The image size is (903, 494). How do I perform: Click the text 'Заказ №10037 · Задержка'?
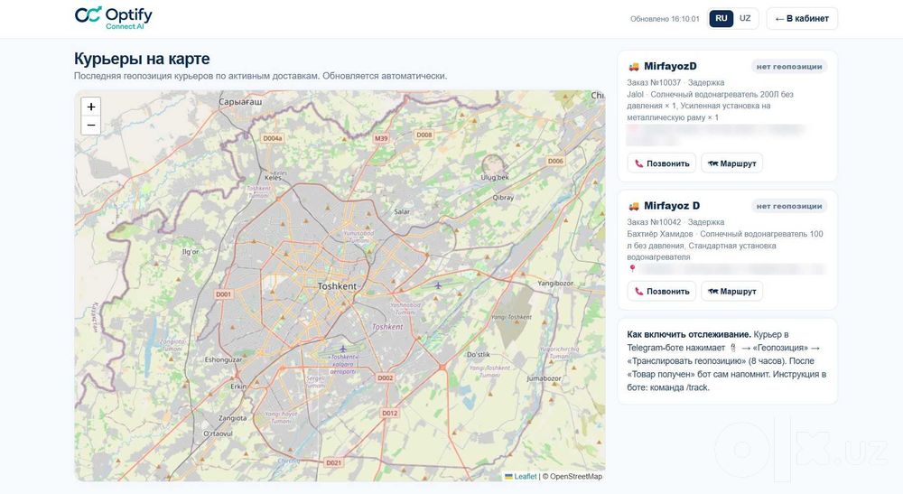(675, 82)
